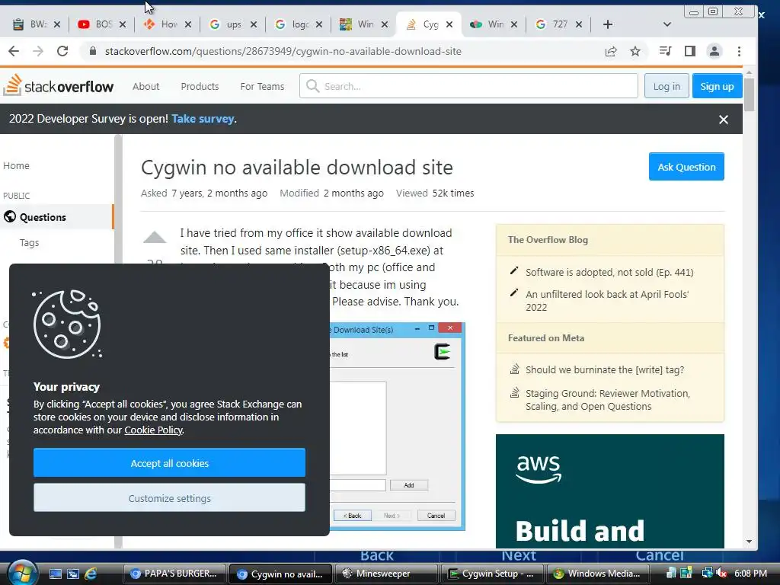Click Switch between windows icon
780x585 pixels.
pyautogui.click(x=73, y=574)
